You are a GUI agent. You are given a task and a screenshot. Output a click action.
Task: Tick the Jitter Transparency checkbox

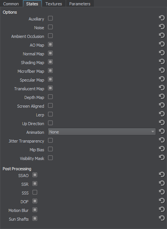tap(50, 140)
